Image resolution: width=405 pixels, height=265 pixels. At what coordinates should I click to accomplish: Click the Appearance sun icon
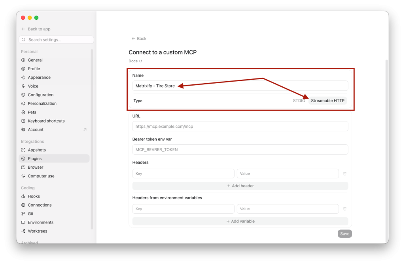coord(23,78)
